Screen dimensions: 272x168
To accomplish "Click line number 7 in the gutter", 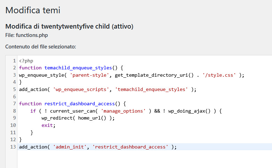I will click(x=14, y=104).
